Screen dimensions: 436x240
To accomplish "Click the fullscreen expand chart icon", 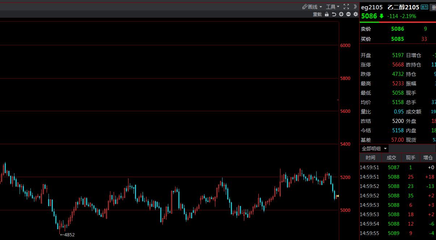I will tap(346, 7).
